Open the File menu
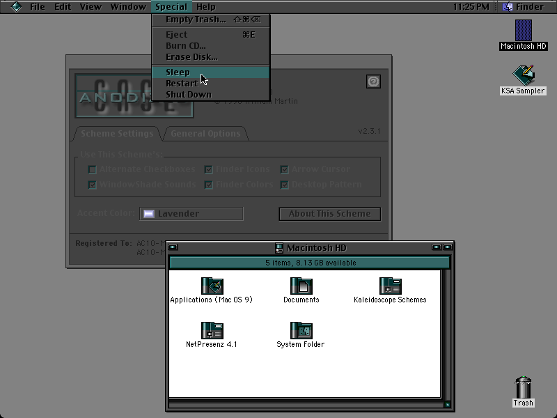The width and height of the screenshot is (557, 418). pos(38,7)
